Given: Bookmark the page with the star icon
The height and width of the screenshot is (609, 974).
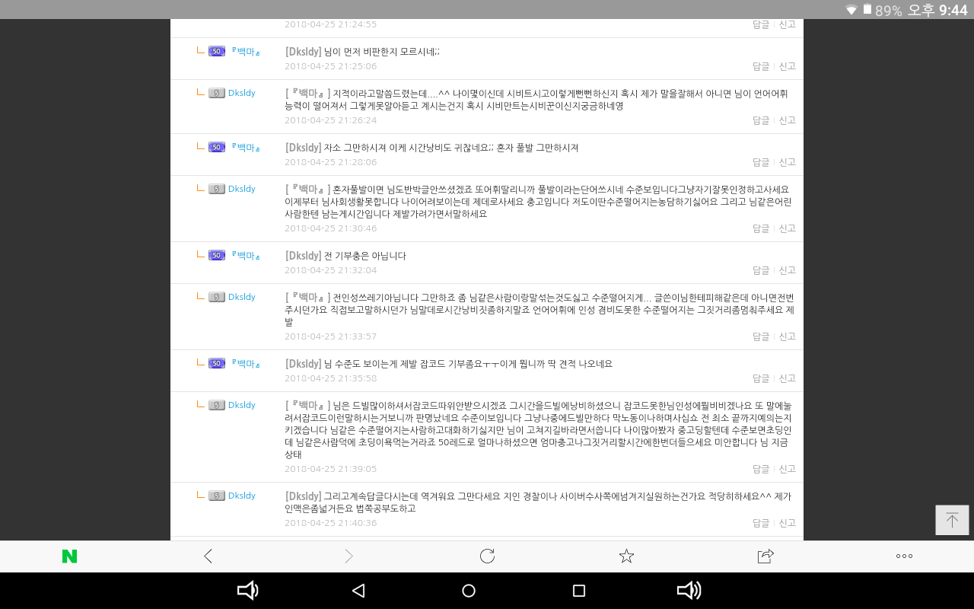Looking at the screenshot, I should (626, 556).
